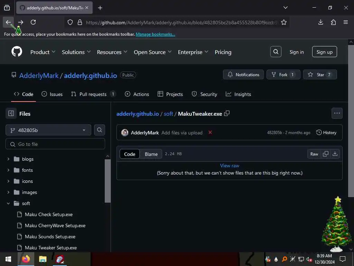Click the Notifications button

coord(243,74)
